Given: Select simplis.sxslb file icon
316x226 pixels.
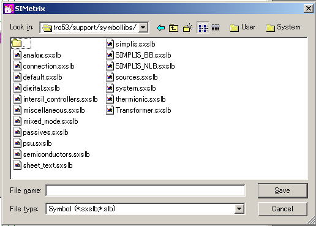Looking at the screenshot, I should tap(110, 44).
